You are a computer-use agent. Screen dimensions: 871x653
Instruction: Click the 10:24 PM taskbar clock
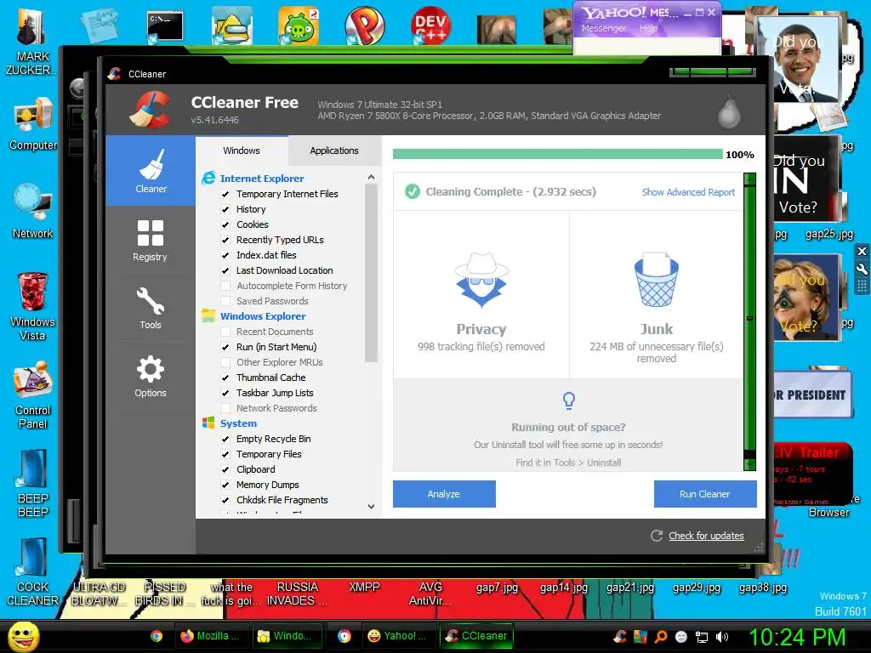[x=797, y=637]
